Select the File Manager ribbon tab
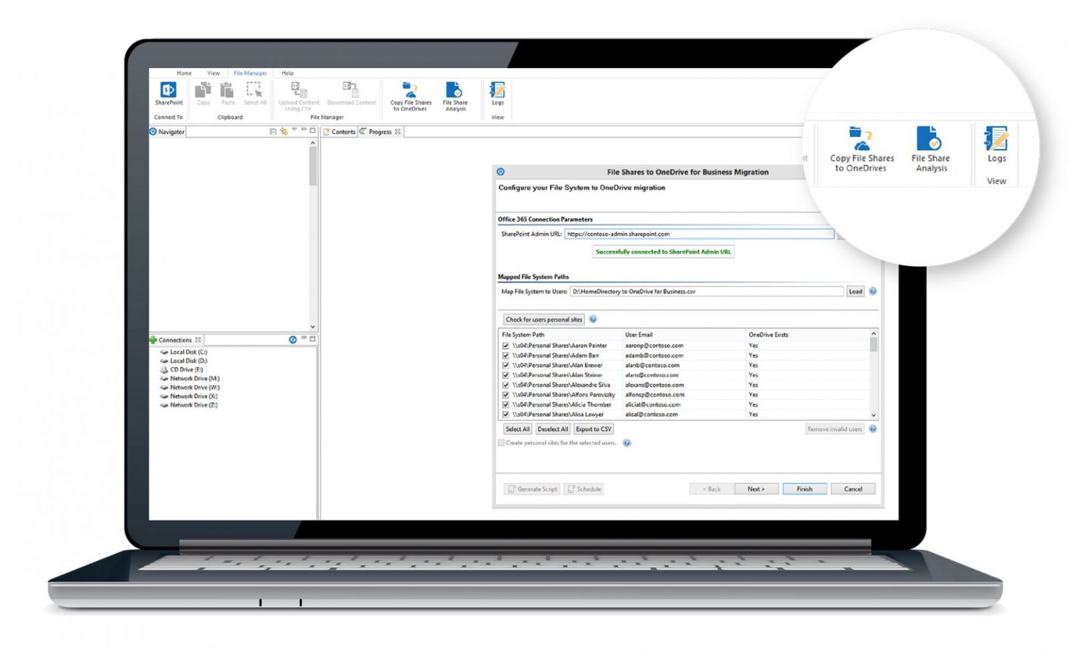Image resolution: width=1069 pixels, height=650 pixels. (250, 73)
